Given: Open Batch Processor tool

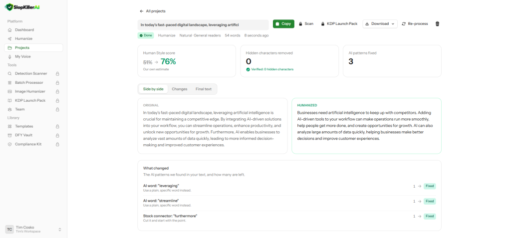Looking at the screenshot, I should tap(33, 82).
